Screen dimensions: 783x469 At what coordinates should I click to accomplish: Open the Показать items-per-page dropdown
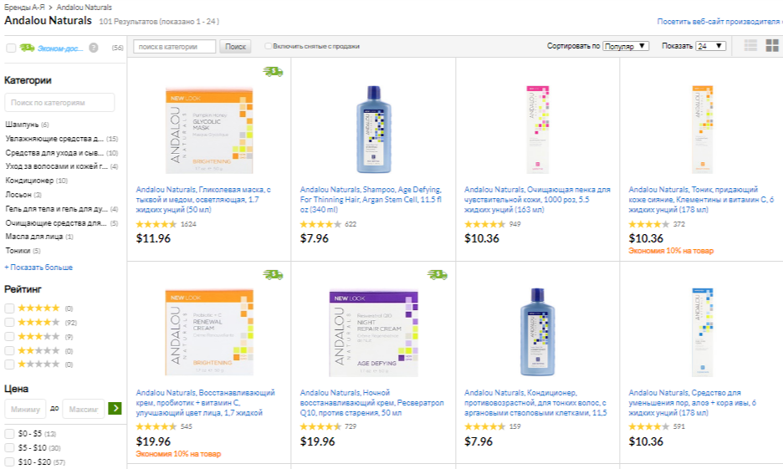pyautogui.click(x=710, y=46)
